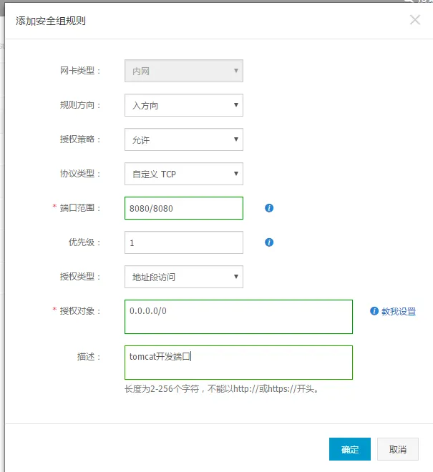Click the 授权类型 field label

click(x=80, y=276)
